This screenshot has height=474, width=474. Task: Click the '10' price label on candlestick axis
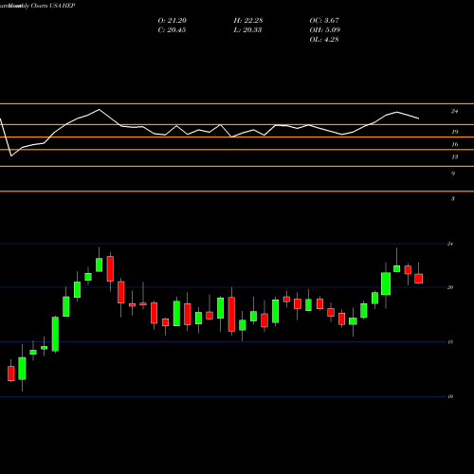[x=450, y=396]
